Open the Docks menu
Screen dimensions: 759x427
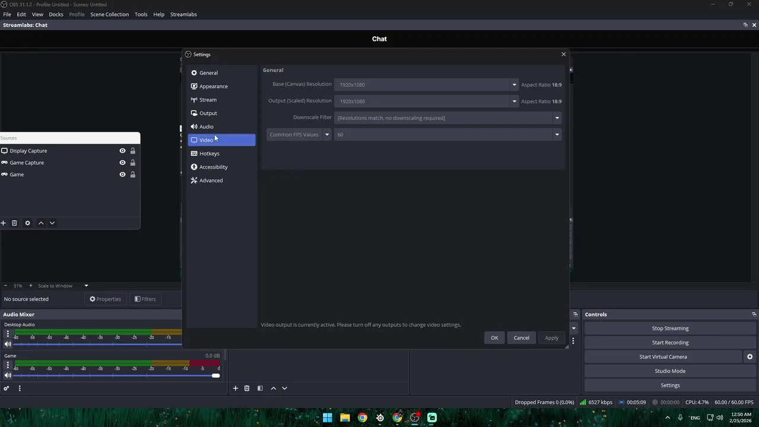[x=56, y=14]
